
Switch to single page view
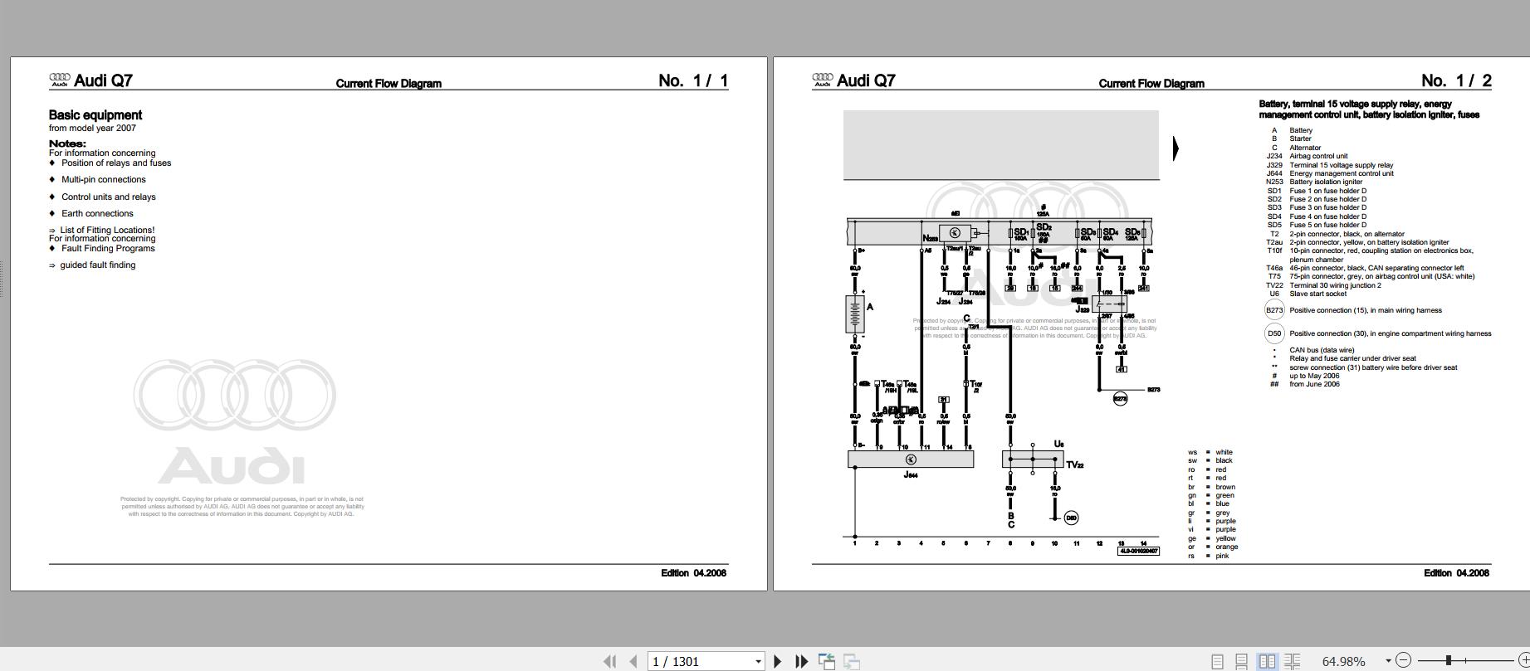click(1217, 661)
